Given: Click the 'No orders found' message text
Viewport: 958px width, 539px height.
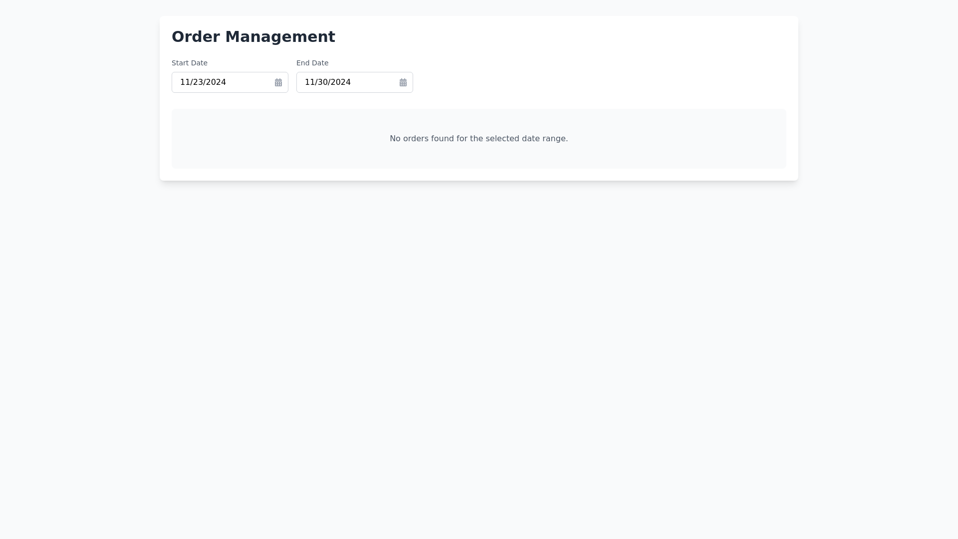Looking at the screenshot, I should click(479, 139).
